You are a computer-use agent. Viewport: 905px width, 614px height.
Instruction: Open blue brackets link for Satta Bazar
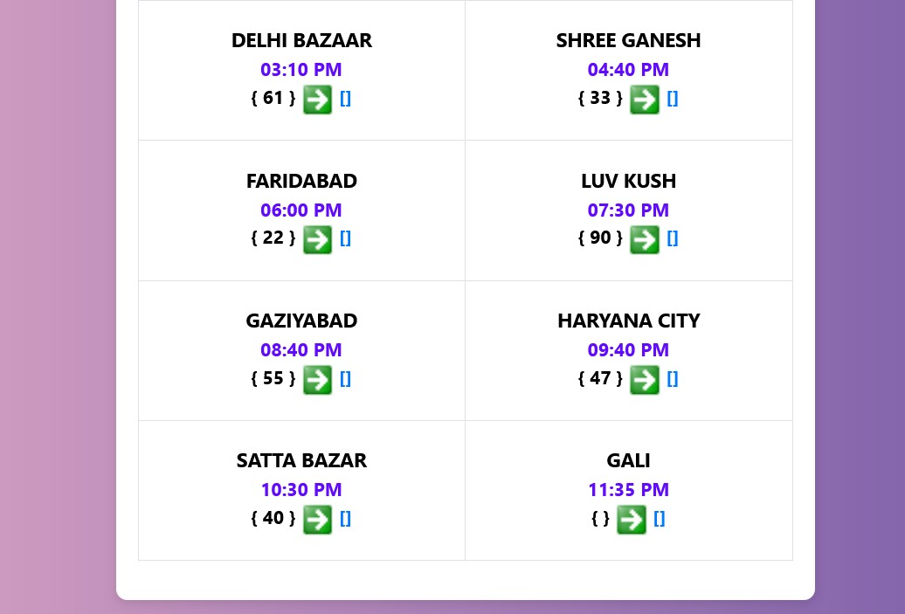tap(345, 519)
